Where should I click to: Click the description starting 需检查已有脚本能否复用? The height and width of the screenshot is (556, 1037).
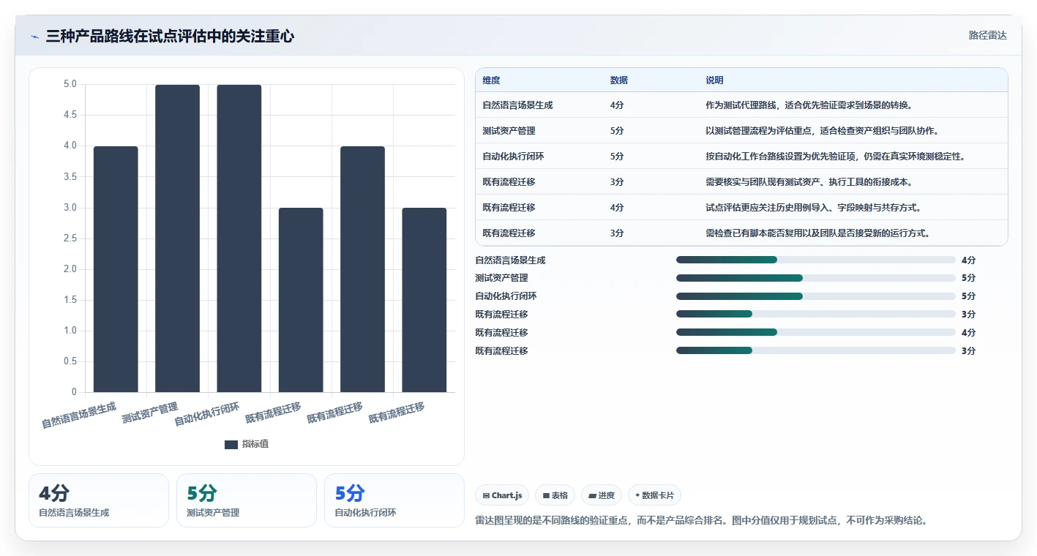[x=817, y=233]
